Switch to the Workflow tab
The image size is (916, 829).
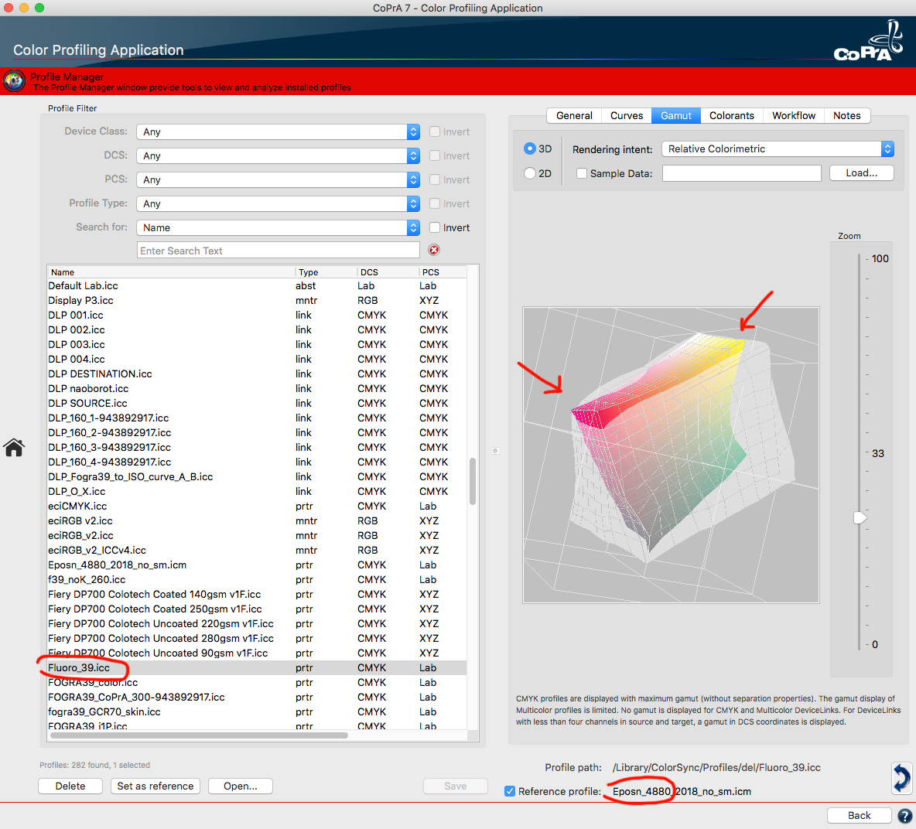tap(793, 115)
